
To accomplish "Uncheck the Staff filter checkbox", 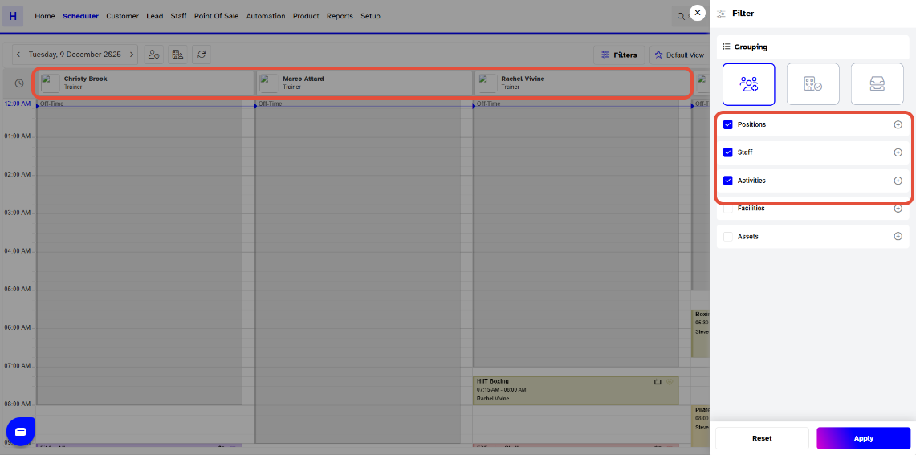I will point(728,152).
